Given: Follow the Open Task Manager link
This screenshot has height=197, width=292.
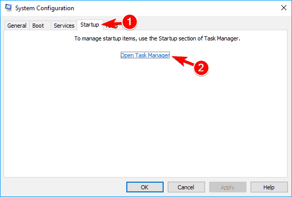Looking at the screenshot, I should coord(145,55).
